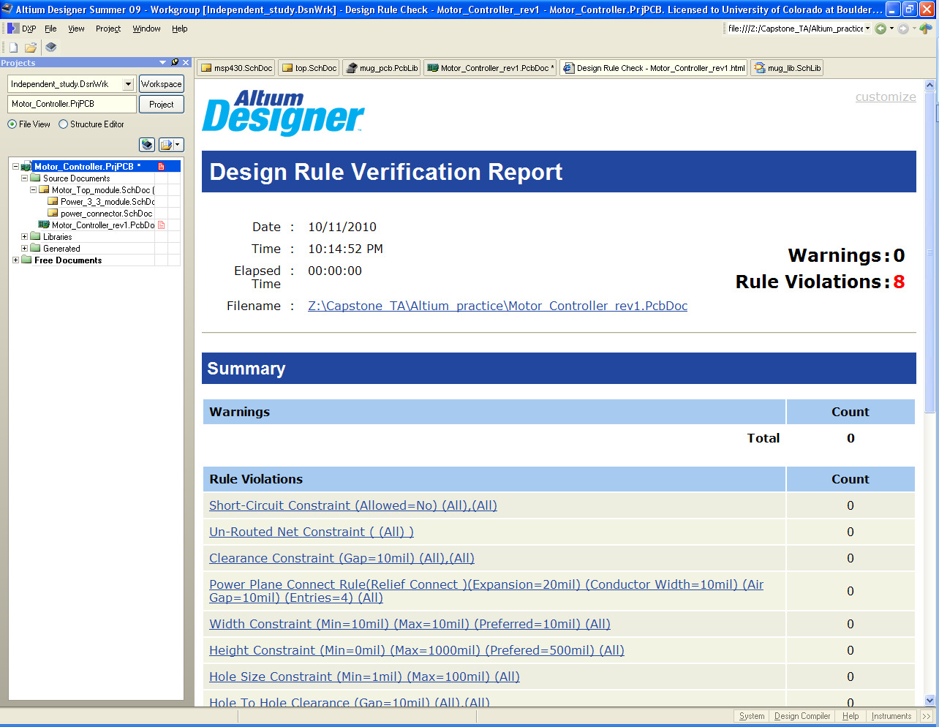This screenshot has height=727, width=939.
Task: Select the File View radio button
Action: click(x=12, y=124)
